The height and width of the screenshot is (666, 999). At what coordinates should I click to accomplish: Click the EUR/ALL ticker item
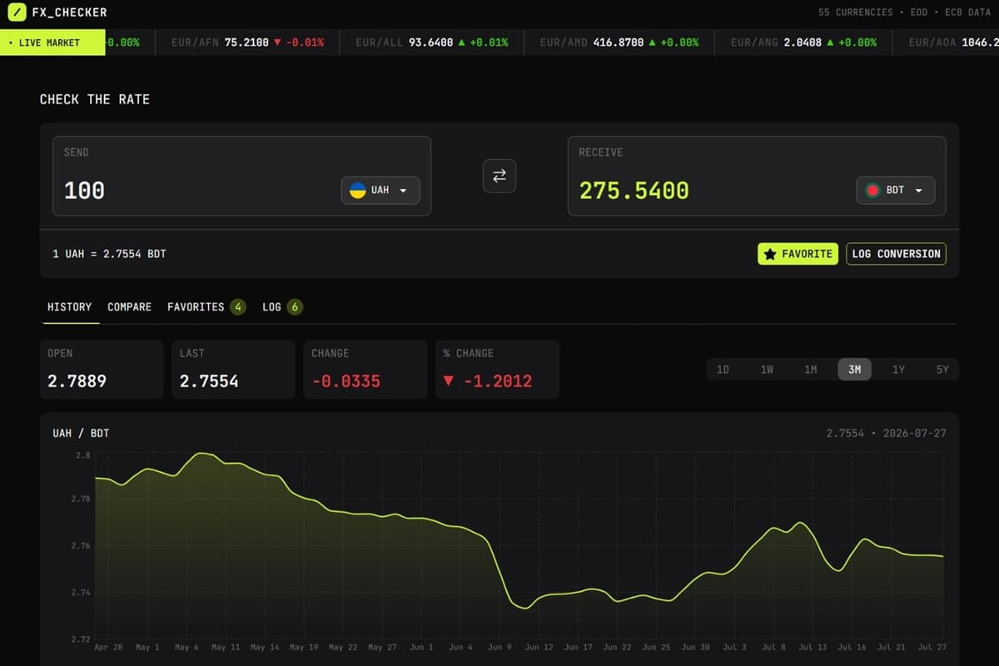coord(431,42)
